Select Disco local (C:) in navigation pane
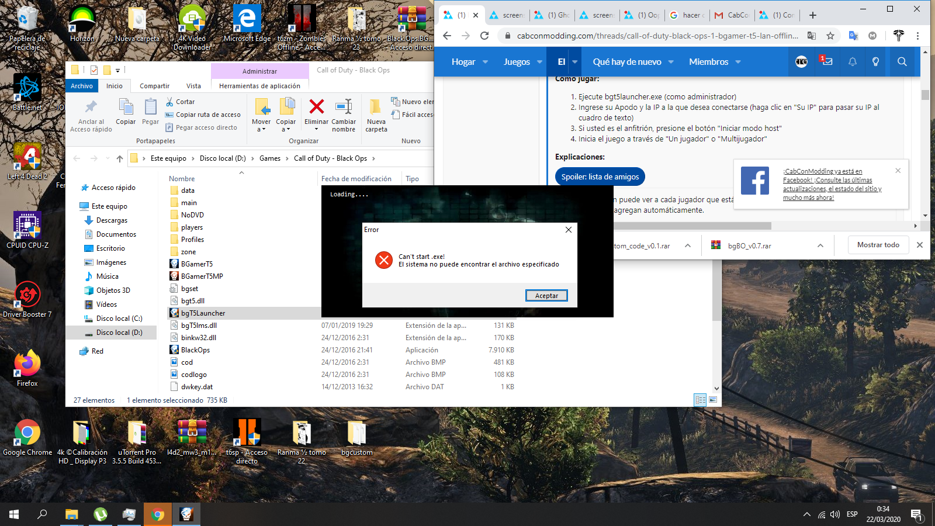 (119, 319)
